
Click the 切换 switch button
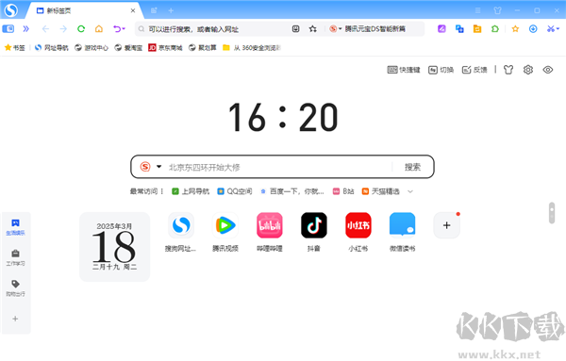tap(441, 70)
